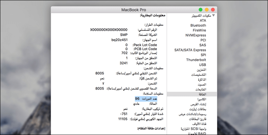268x135 pixels.
Task: Click the MacBook Pro window title
Action: point(134,10)
